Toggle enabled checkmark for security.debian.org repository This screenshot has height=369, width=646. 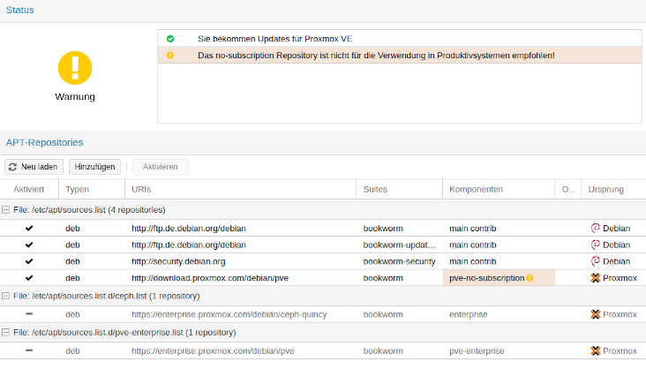[29, 261]
